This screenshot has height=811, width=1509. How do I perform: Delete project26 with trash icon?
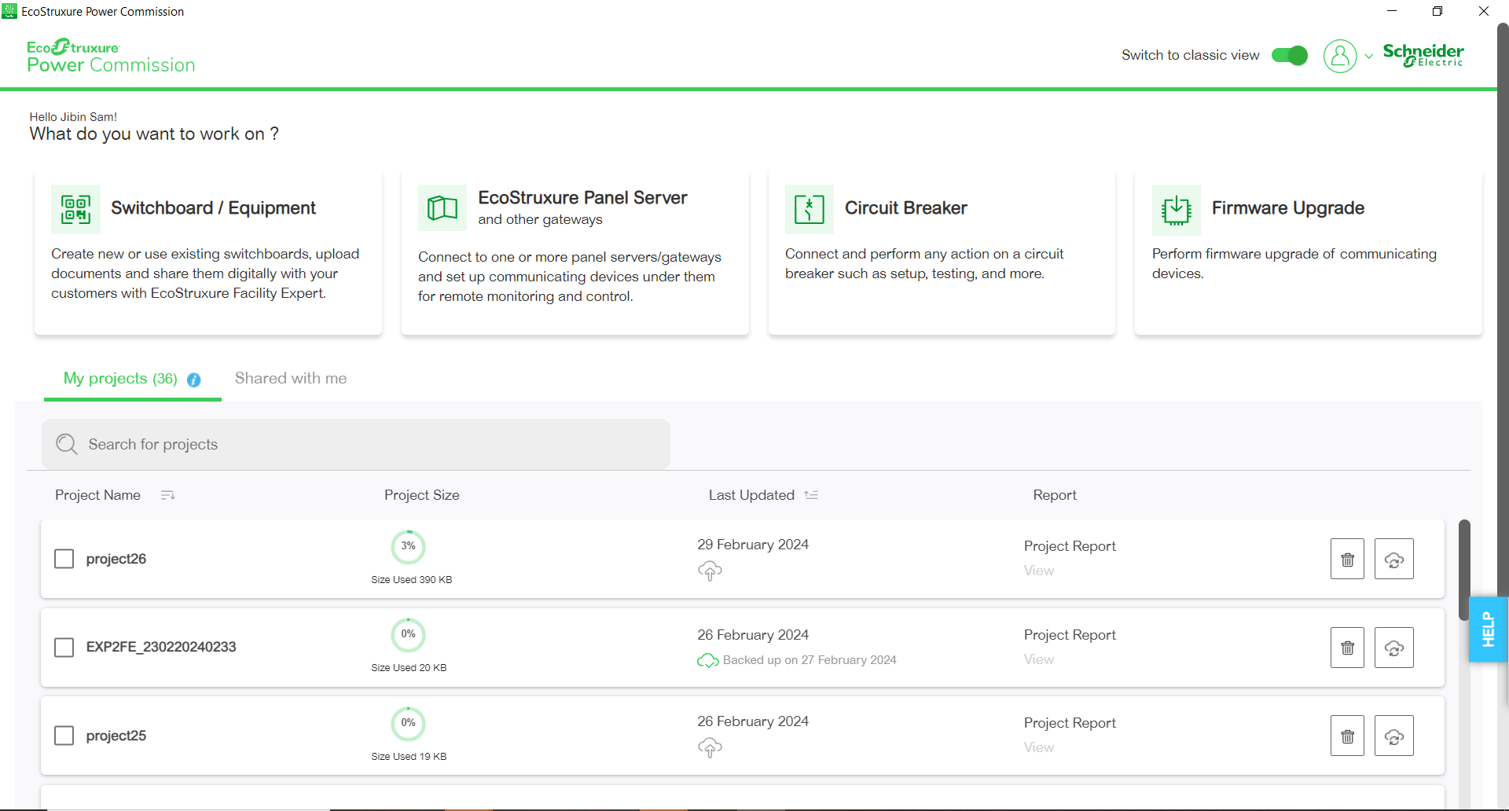click(1347, 559)
